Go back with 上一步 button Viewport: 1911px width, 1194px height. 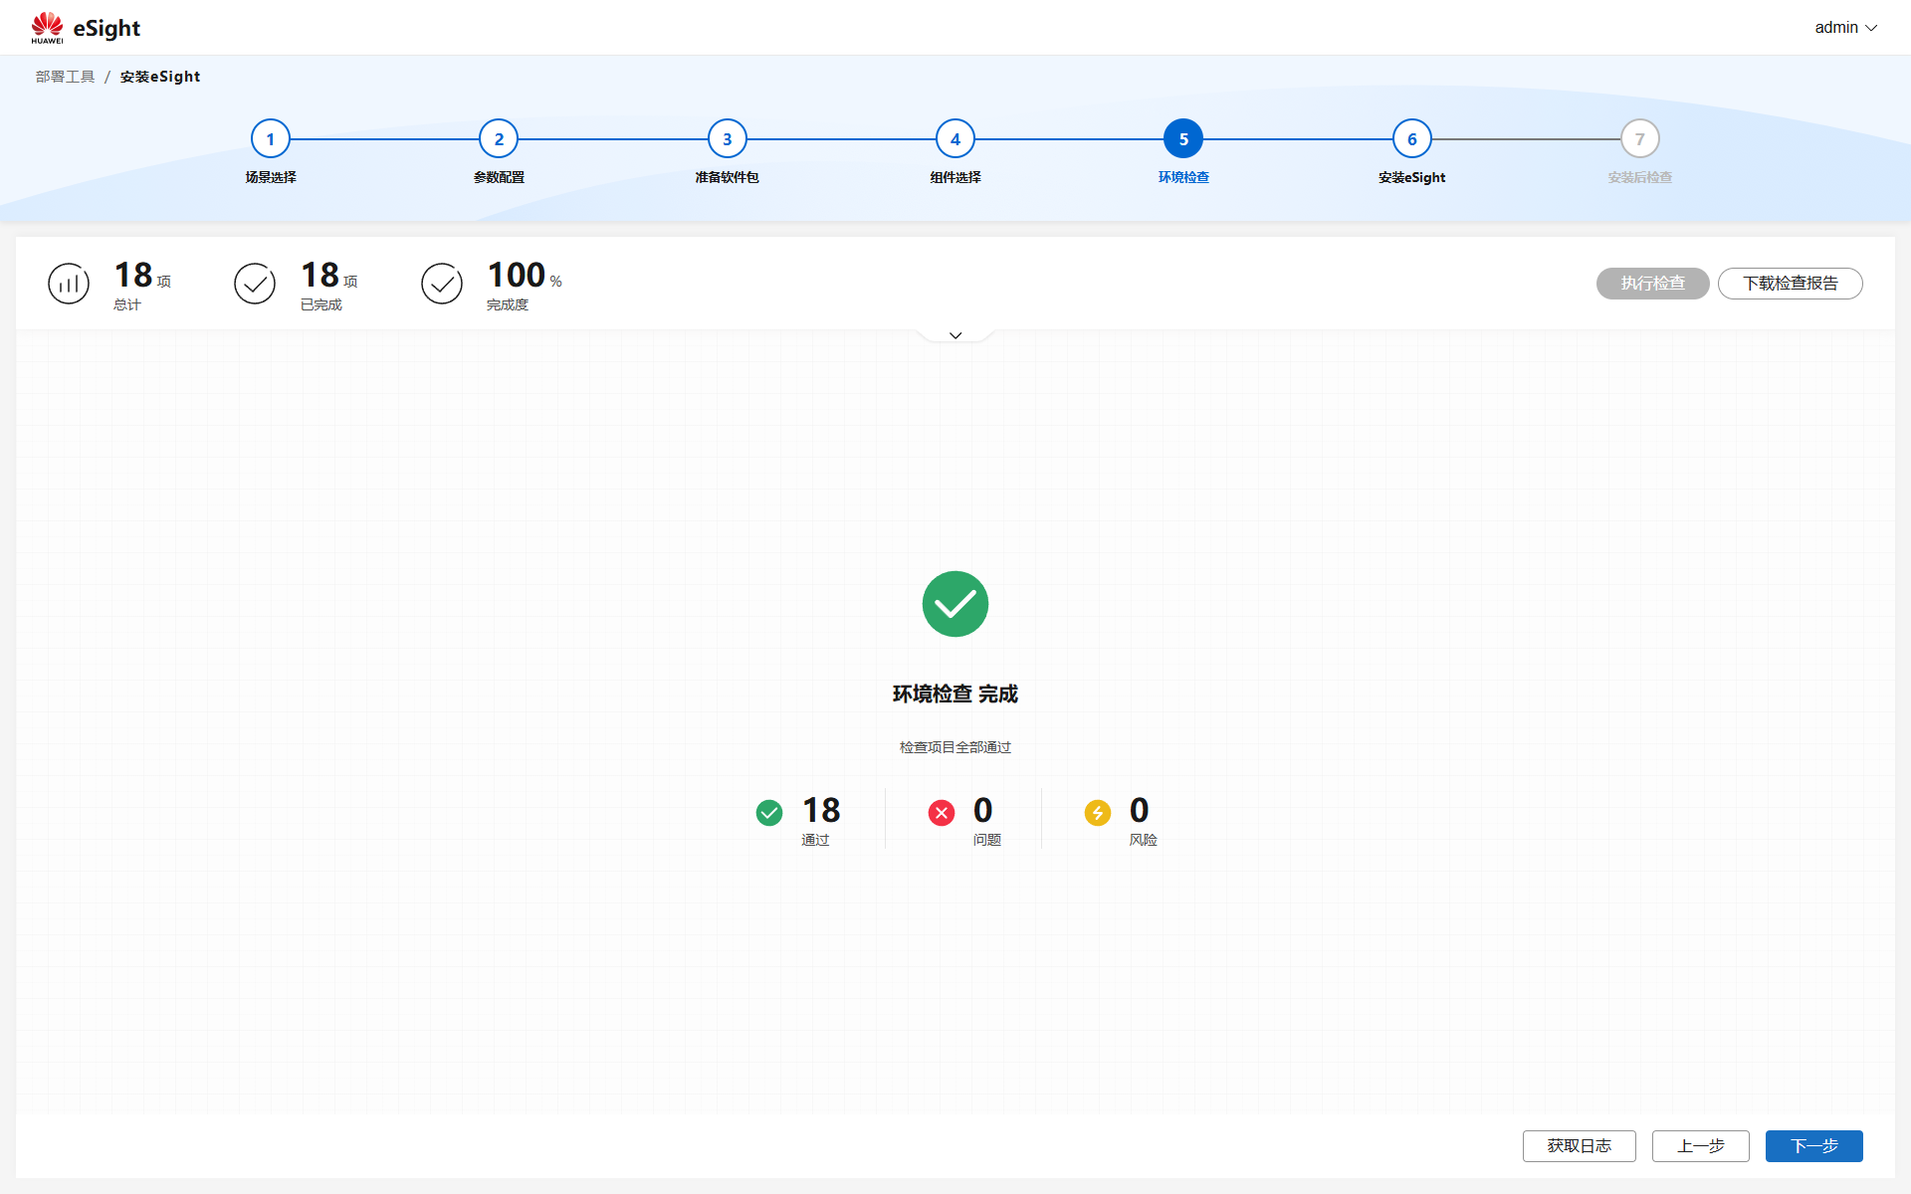[1700, 1146]
